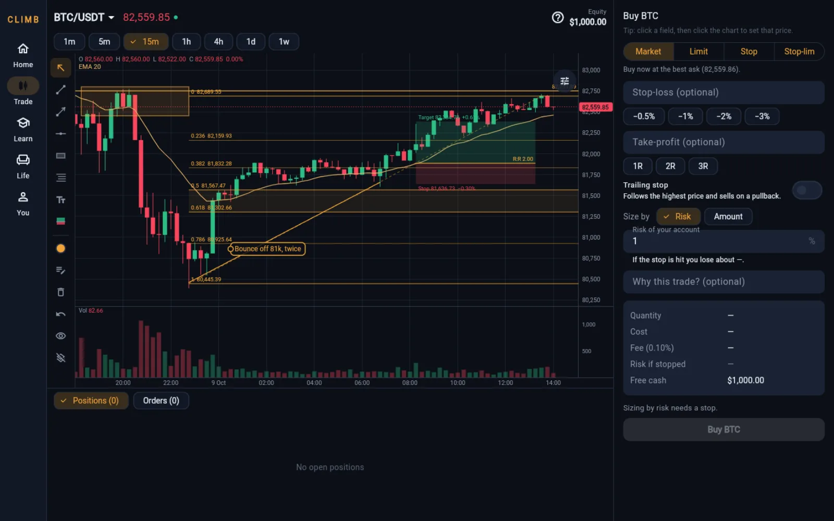Switch chart to 5m timeframe

tap(104, 42)
